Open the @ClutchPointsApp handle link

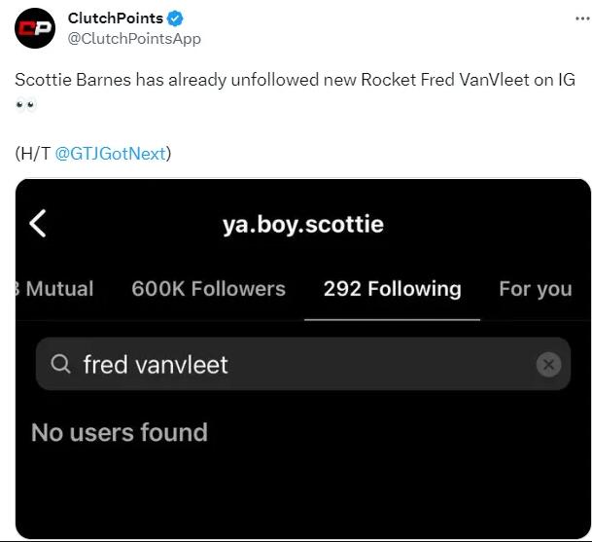[x=134, y=39]
